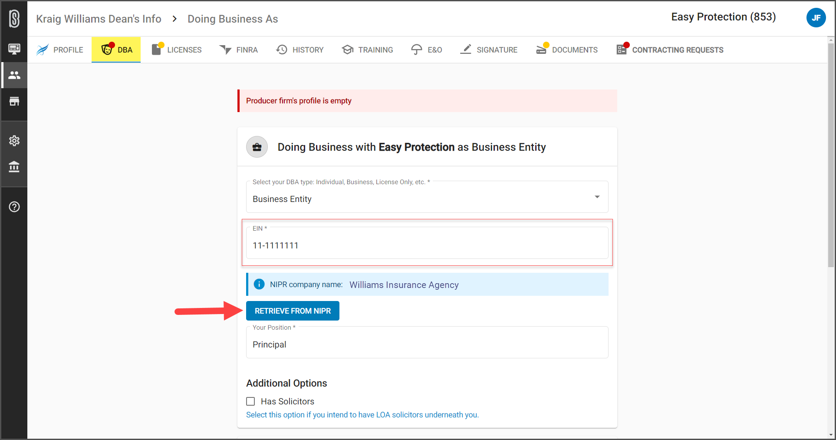This screenshot has width=836, height=440.
Task: Open the TRAINING tab
Action: tap(367, 50)
